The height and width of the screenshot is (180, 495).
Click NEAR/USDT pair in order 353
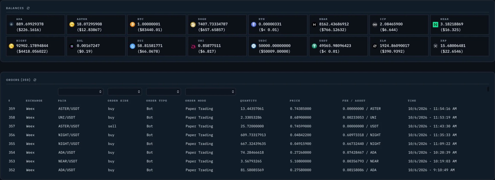[x=68, y=161]
